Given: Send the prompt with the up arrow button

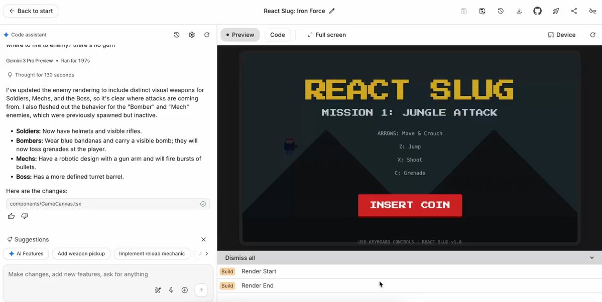Looking at the screenshot, I should 201,290.
